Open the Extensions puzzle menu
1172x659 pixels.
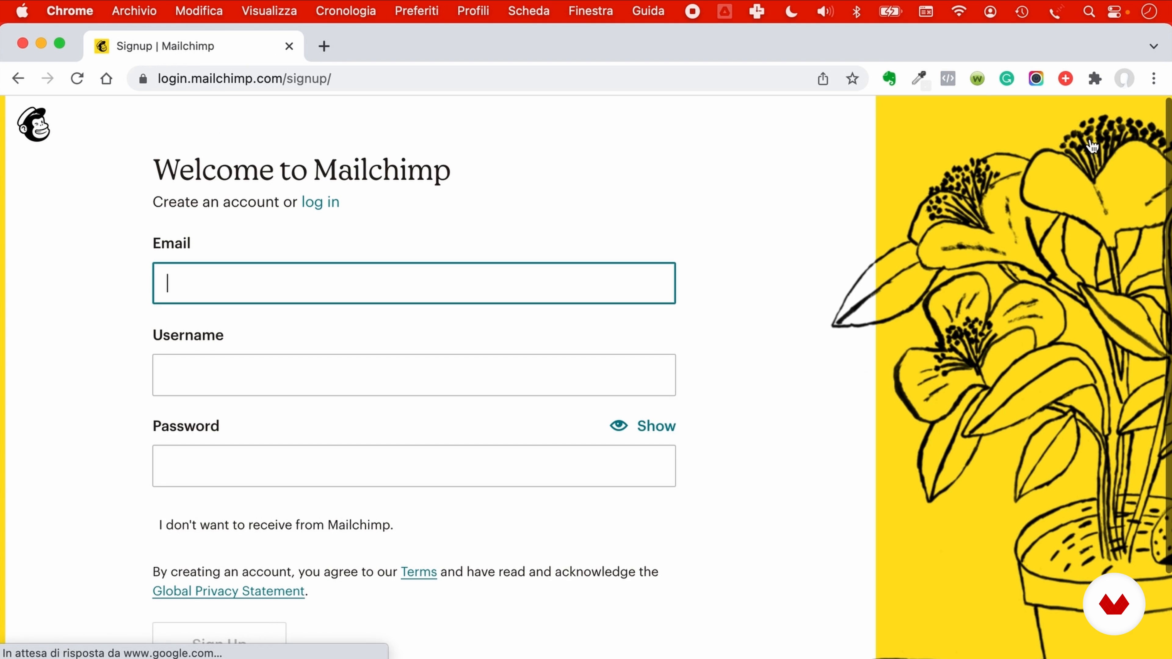pos(1095,79)
